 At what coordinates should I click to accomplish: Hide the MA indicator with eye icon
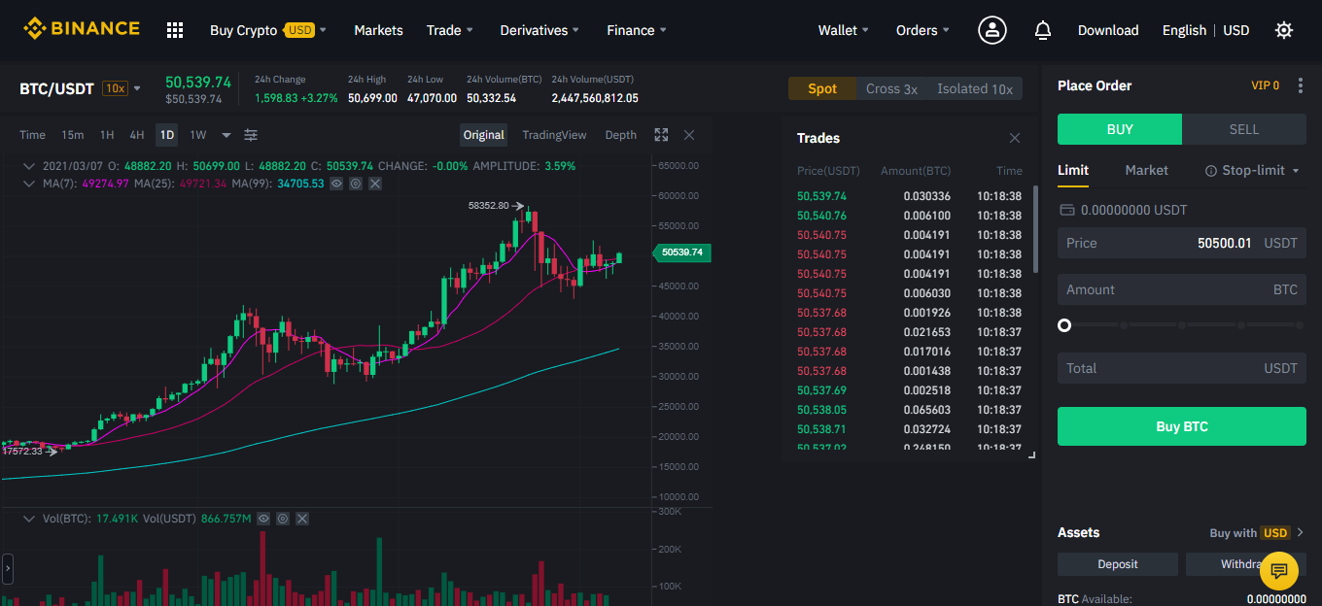click(x=336, y=184)
